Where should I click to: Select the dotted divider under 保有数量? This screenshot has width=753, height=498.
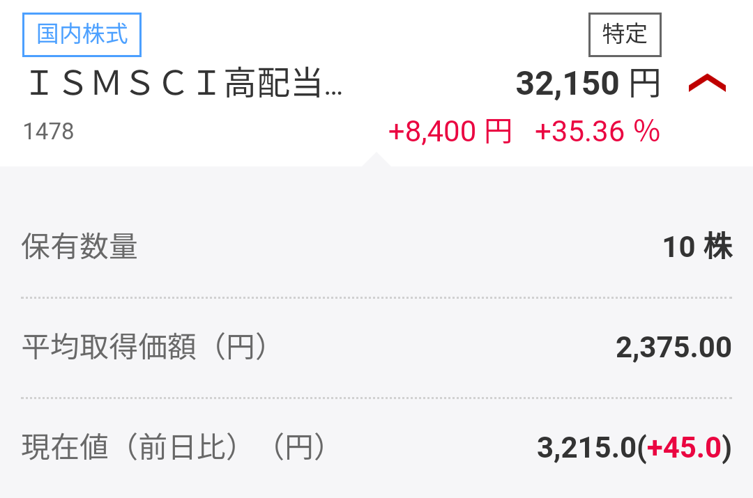[376, 297]
